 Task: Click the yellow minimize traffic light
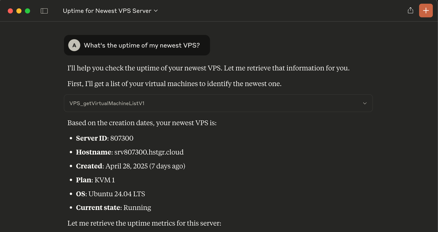pos(19,10)
